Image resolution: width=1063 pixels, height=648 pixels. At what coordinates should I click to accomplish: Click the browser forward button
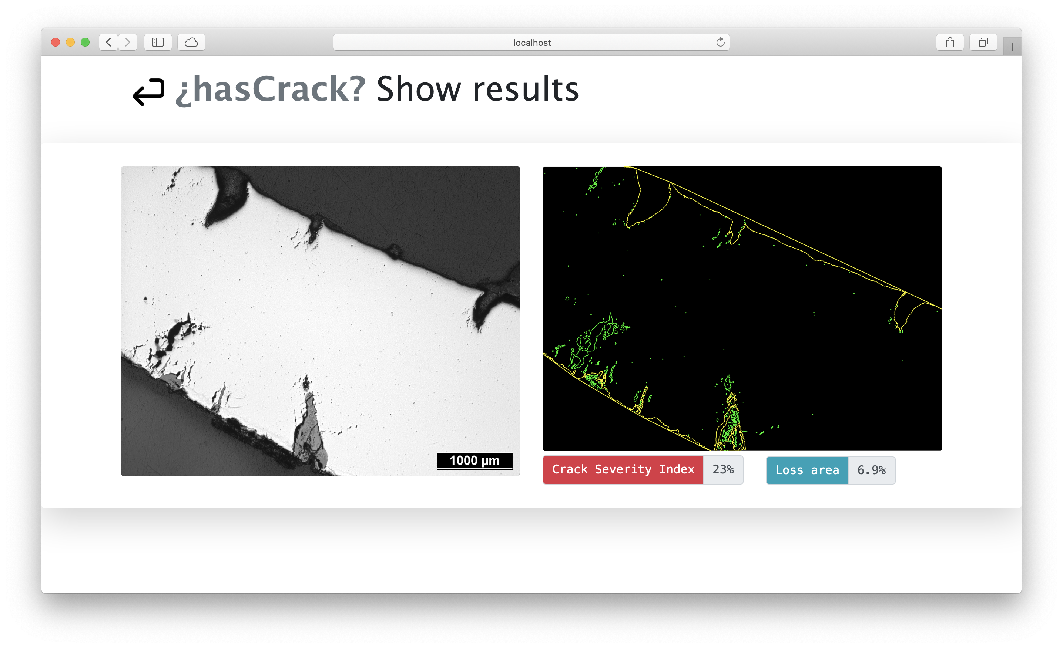(128, 42)
